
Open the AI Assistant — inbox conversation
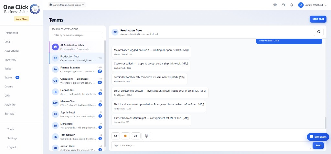tap(77, 47)
